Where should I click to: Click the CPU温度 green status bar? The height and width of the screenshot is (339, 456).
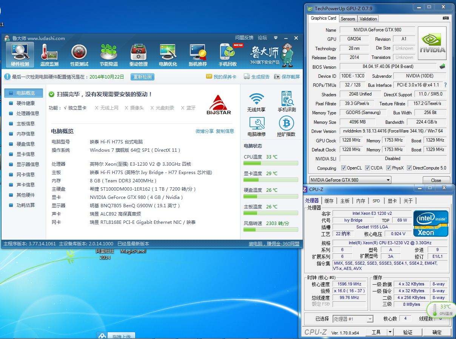click(x=271, y=163)
